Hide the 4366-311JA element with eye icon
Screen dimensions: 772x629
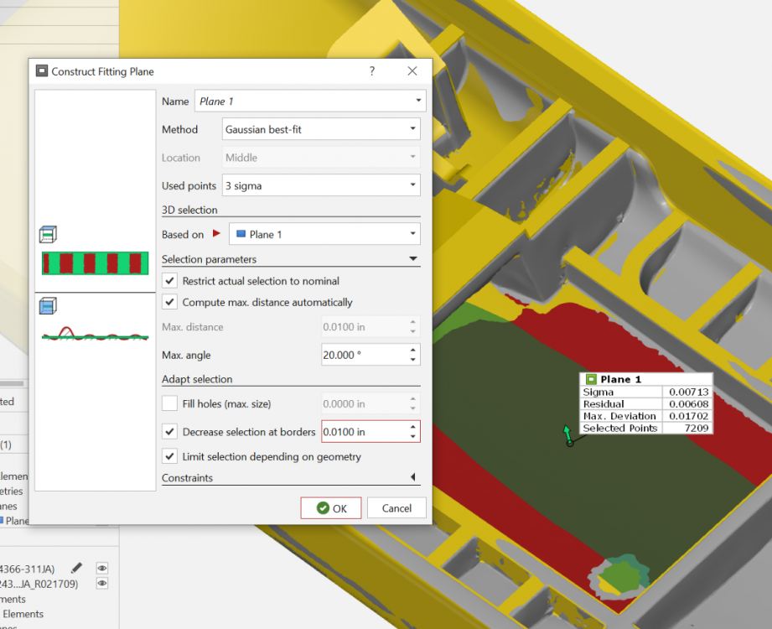point(102,568)
